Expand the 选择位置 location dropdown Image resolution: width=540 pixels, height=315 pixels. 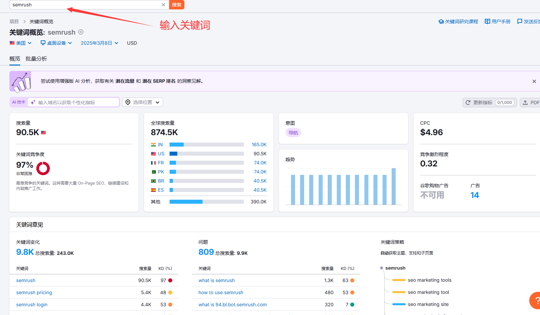point(143,102)
